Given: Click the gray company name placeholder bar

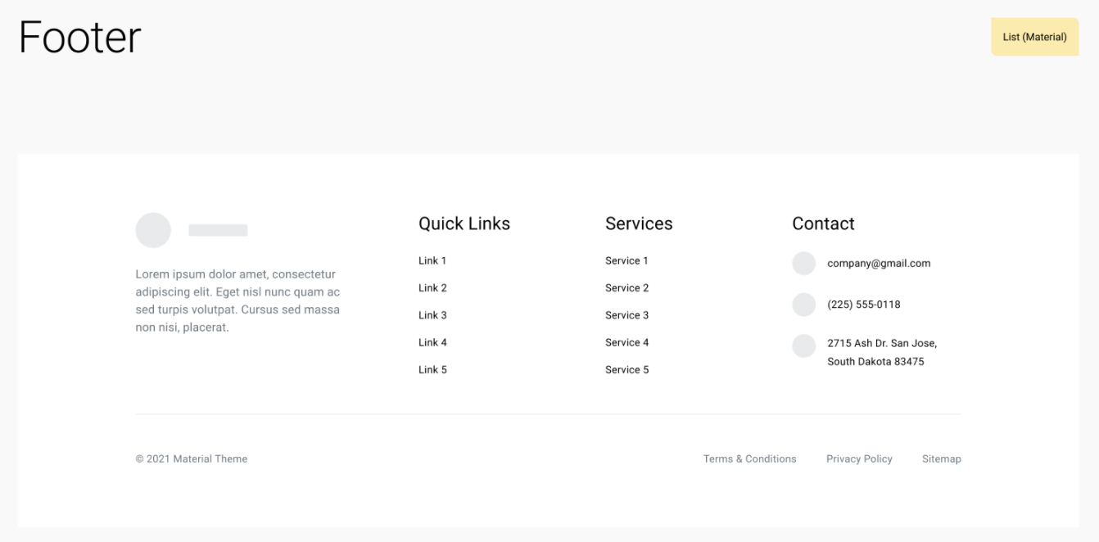Looking at the screenshot, I should 218,230.
